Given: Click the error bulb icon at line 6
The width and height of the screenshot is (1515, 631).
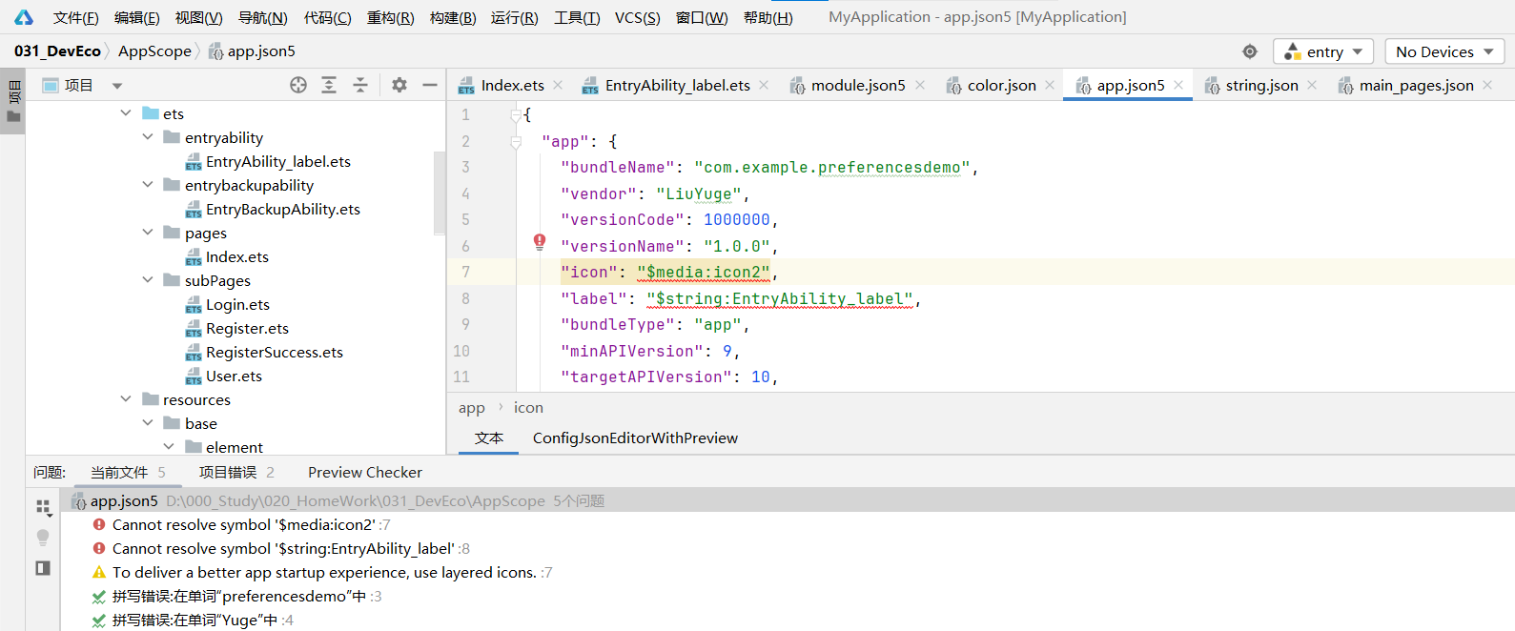Looking at the screenshot, I should pos(540,242).
